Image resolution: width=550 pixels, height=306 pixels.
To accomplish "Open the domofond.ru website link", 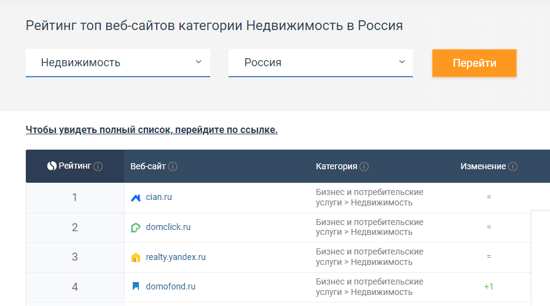I will point(170,286).
